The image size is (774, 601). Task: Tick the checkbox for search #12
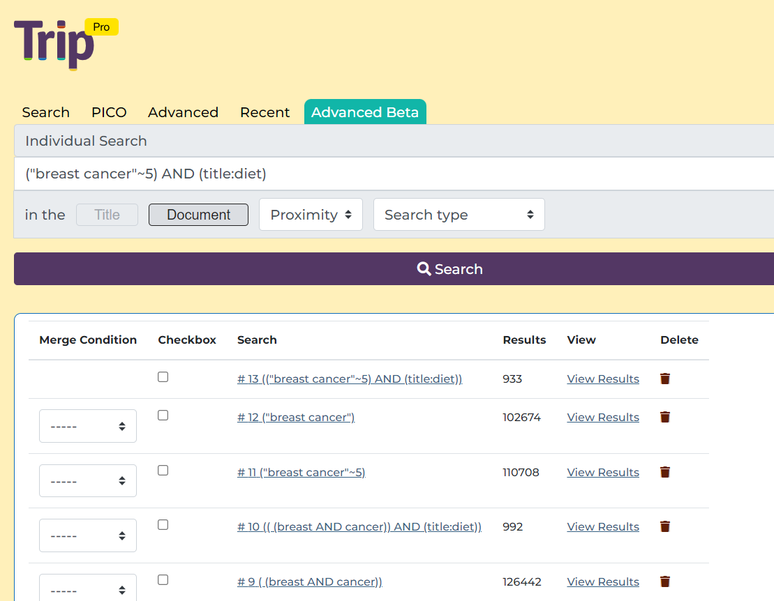click(x=163, y=415)
